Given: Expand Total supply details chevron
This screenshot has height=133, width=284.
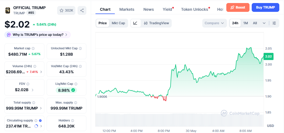Looking at the screenshot, I should click(x=41, y=108).
